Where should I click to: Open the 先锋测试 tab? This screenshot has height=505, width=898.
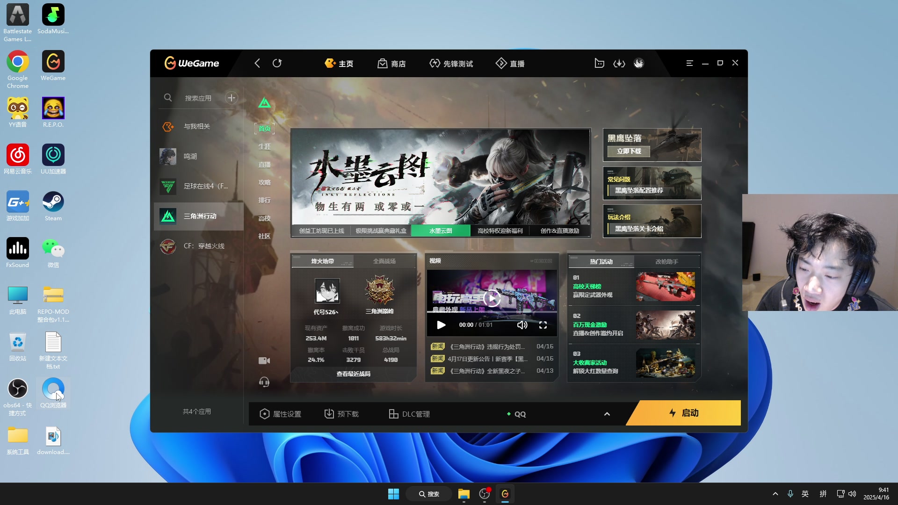(451, 64)
